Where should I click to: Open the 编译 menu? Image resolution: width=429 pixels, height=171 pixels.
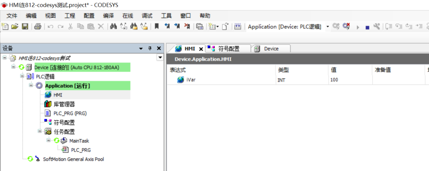(x=108, y=16)
